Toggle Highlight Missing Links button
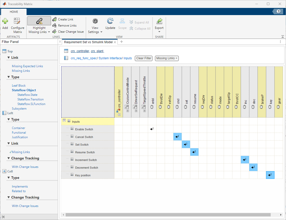 tap(39, 21)
